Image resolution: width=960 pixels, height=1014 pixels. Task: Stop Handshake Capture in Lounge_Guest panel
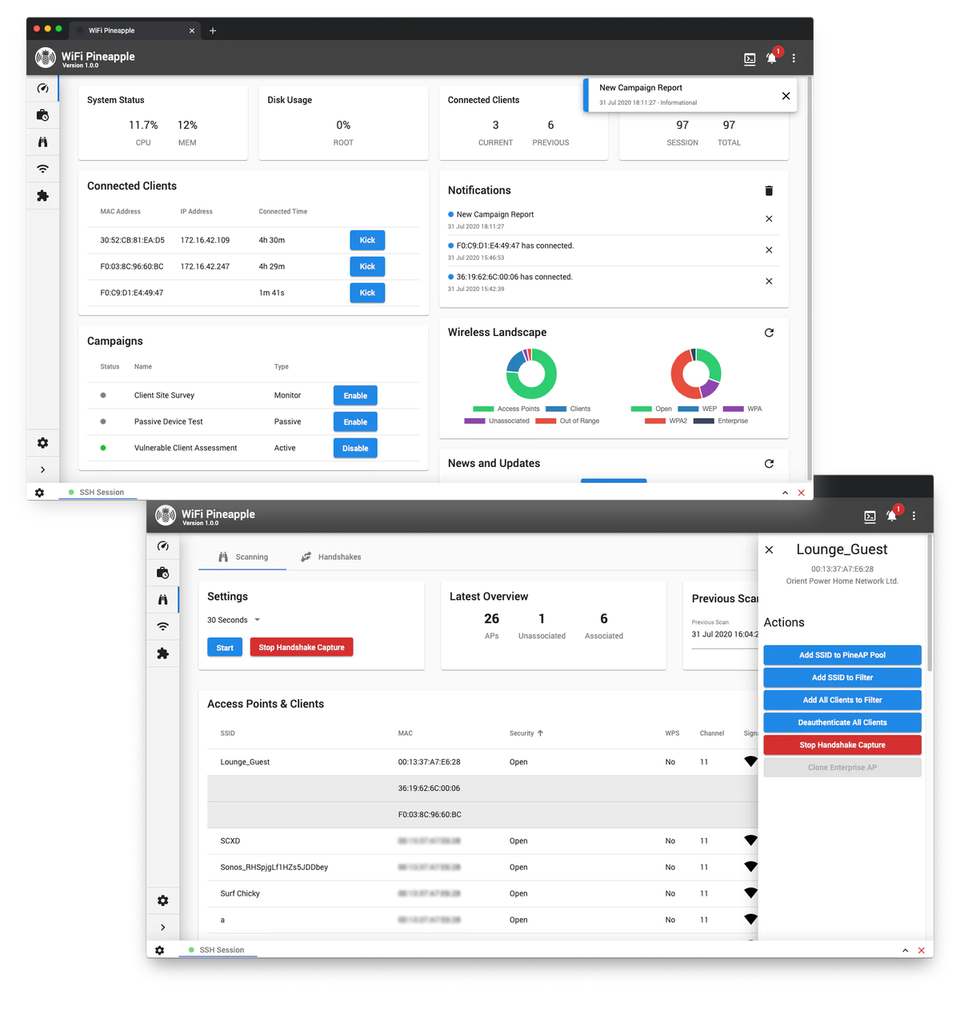842,745
